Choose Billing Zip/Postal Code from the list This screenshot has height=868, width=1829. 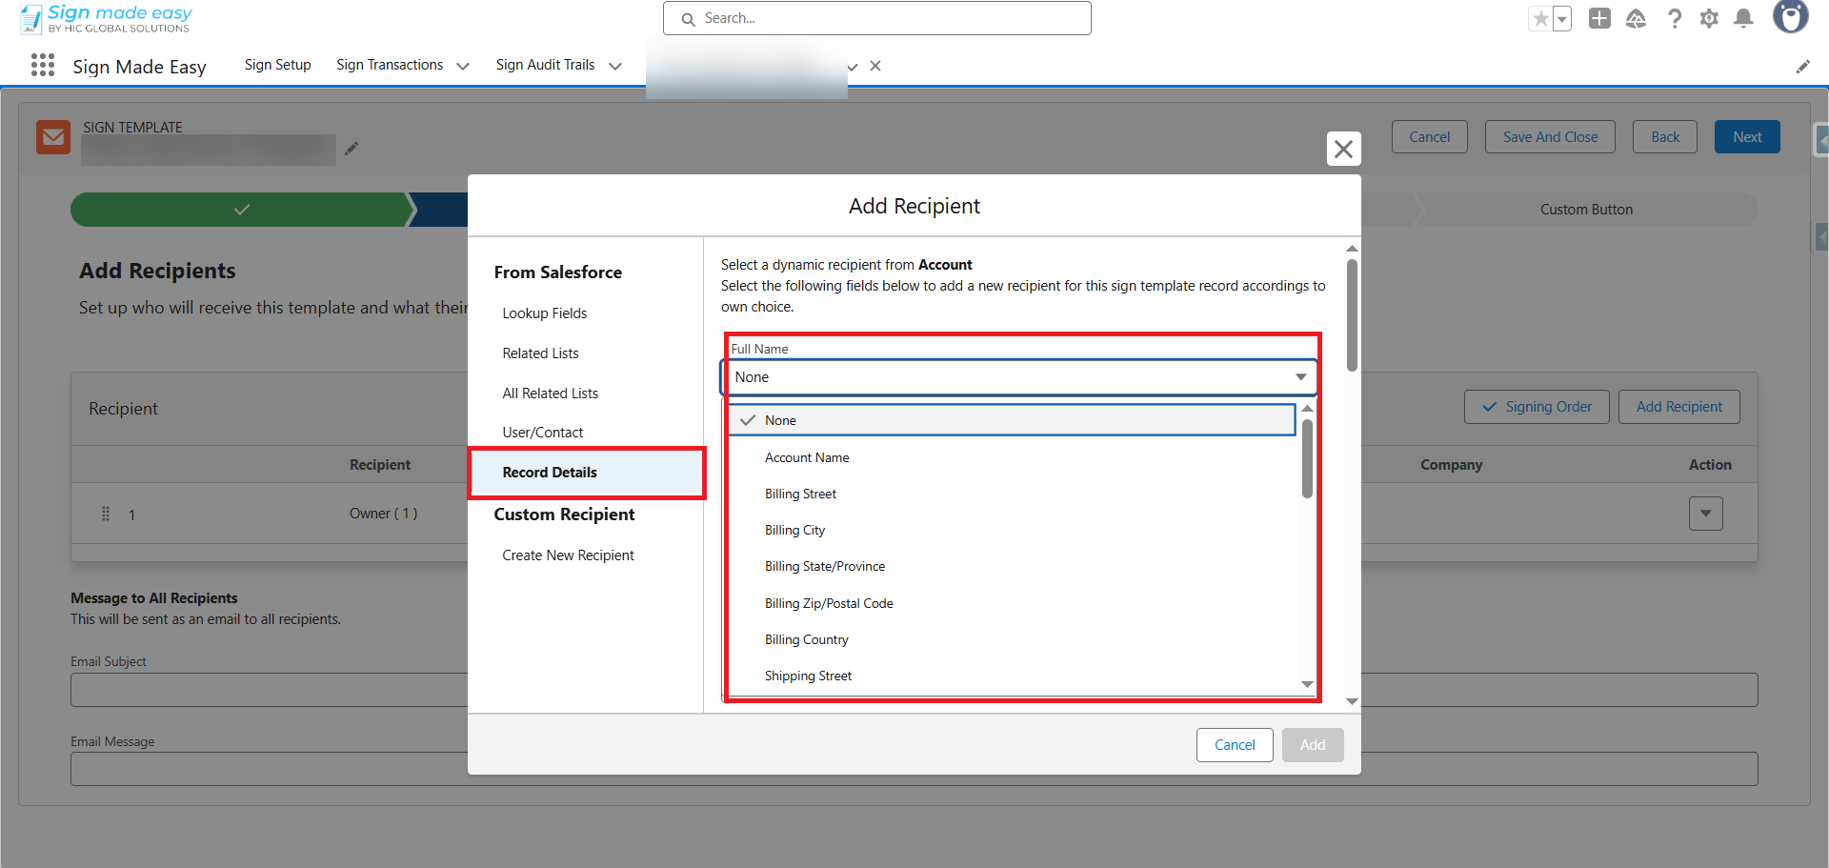(1014, 603)
